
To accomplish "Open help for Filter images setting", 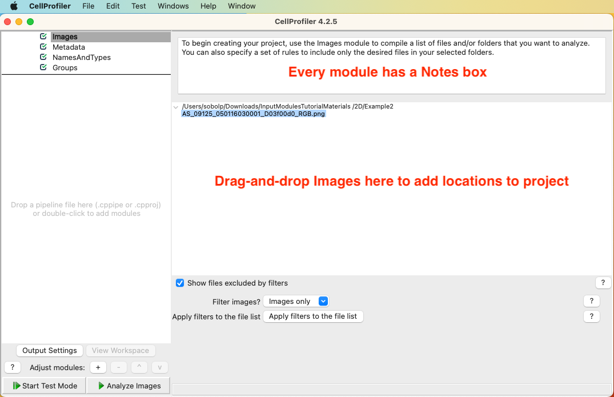I will 591,301.
